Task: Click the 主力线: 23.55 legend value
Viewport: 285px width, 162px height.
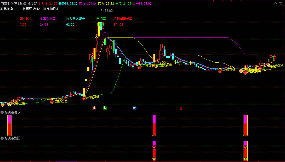Action: point(48,4)
